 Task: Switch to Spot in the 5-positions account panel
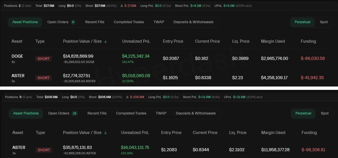325,113
